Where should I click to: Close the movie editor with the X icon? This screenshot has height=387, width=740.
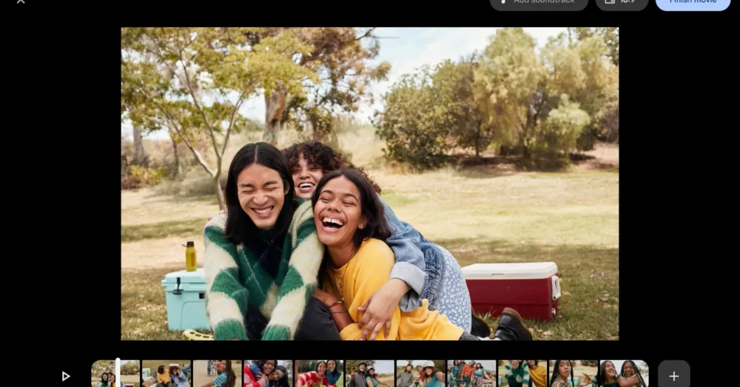(x=22, y=2)
